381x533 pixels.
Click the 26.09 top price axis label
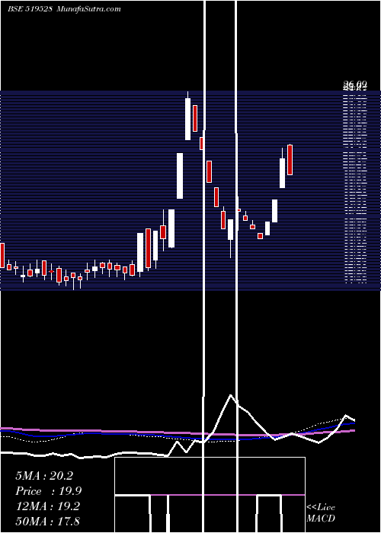355,84
